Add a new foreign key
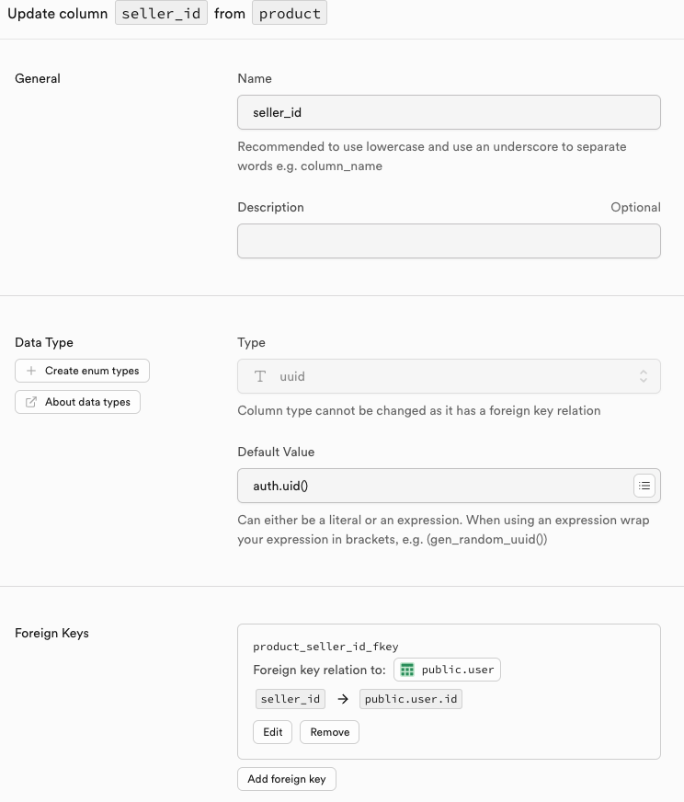The height and width of the screenshot is (802, 684). pyautogui.click(x=287, y=779)
